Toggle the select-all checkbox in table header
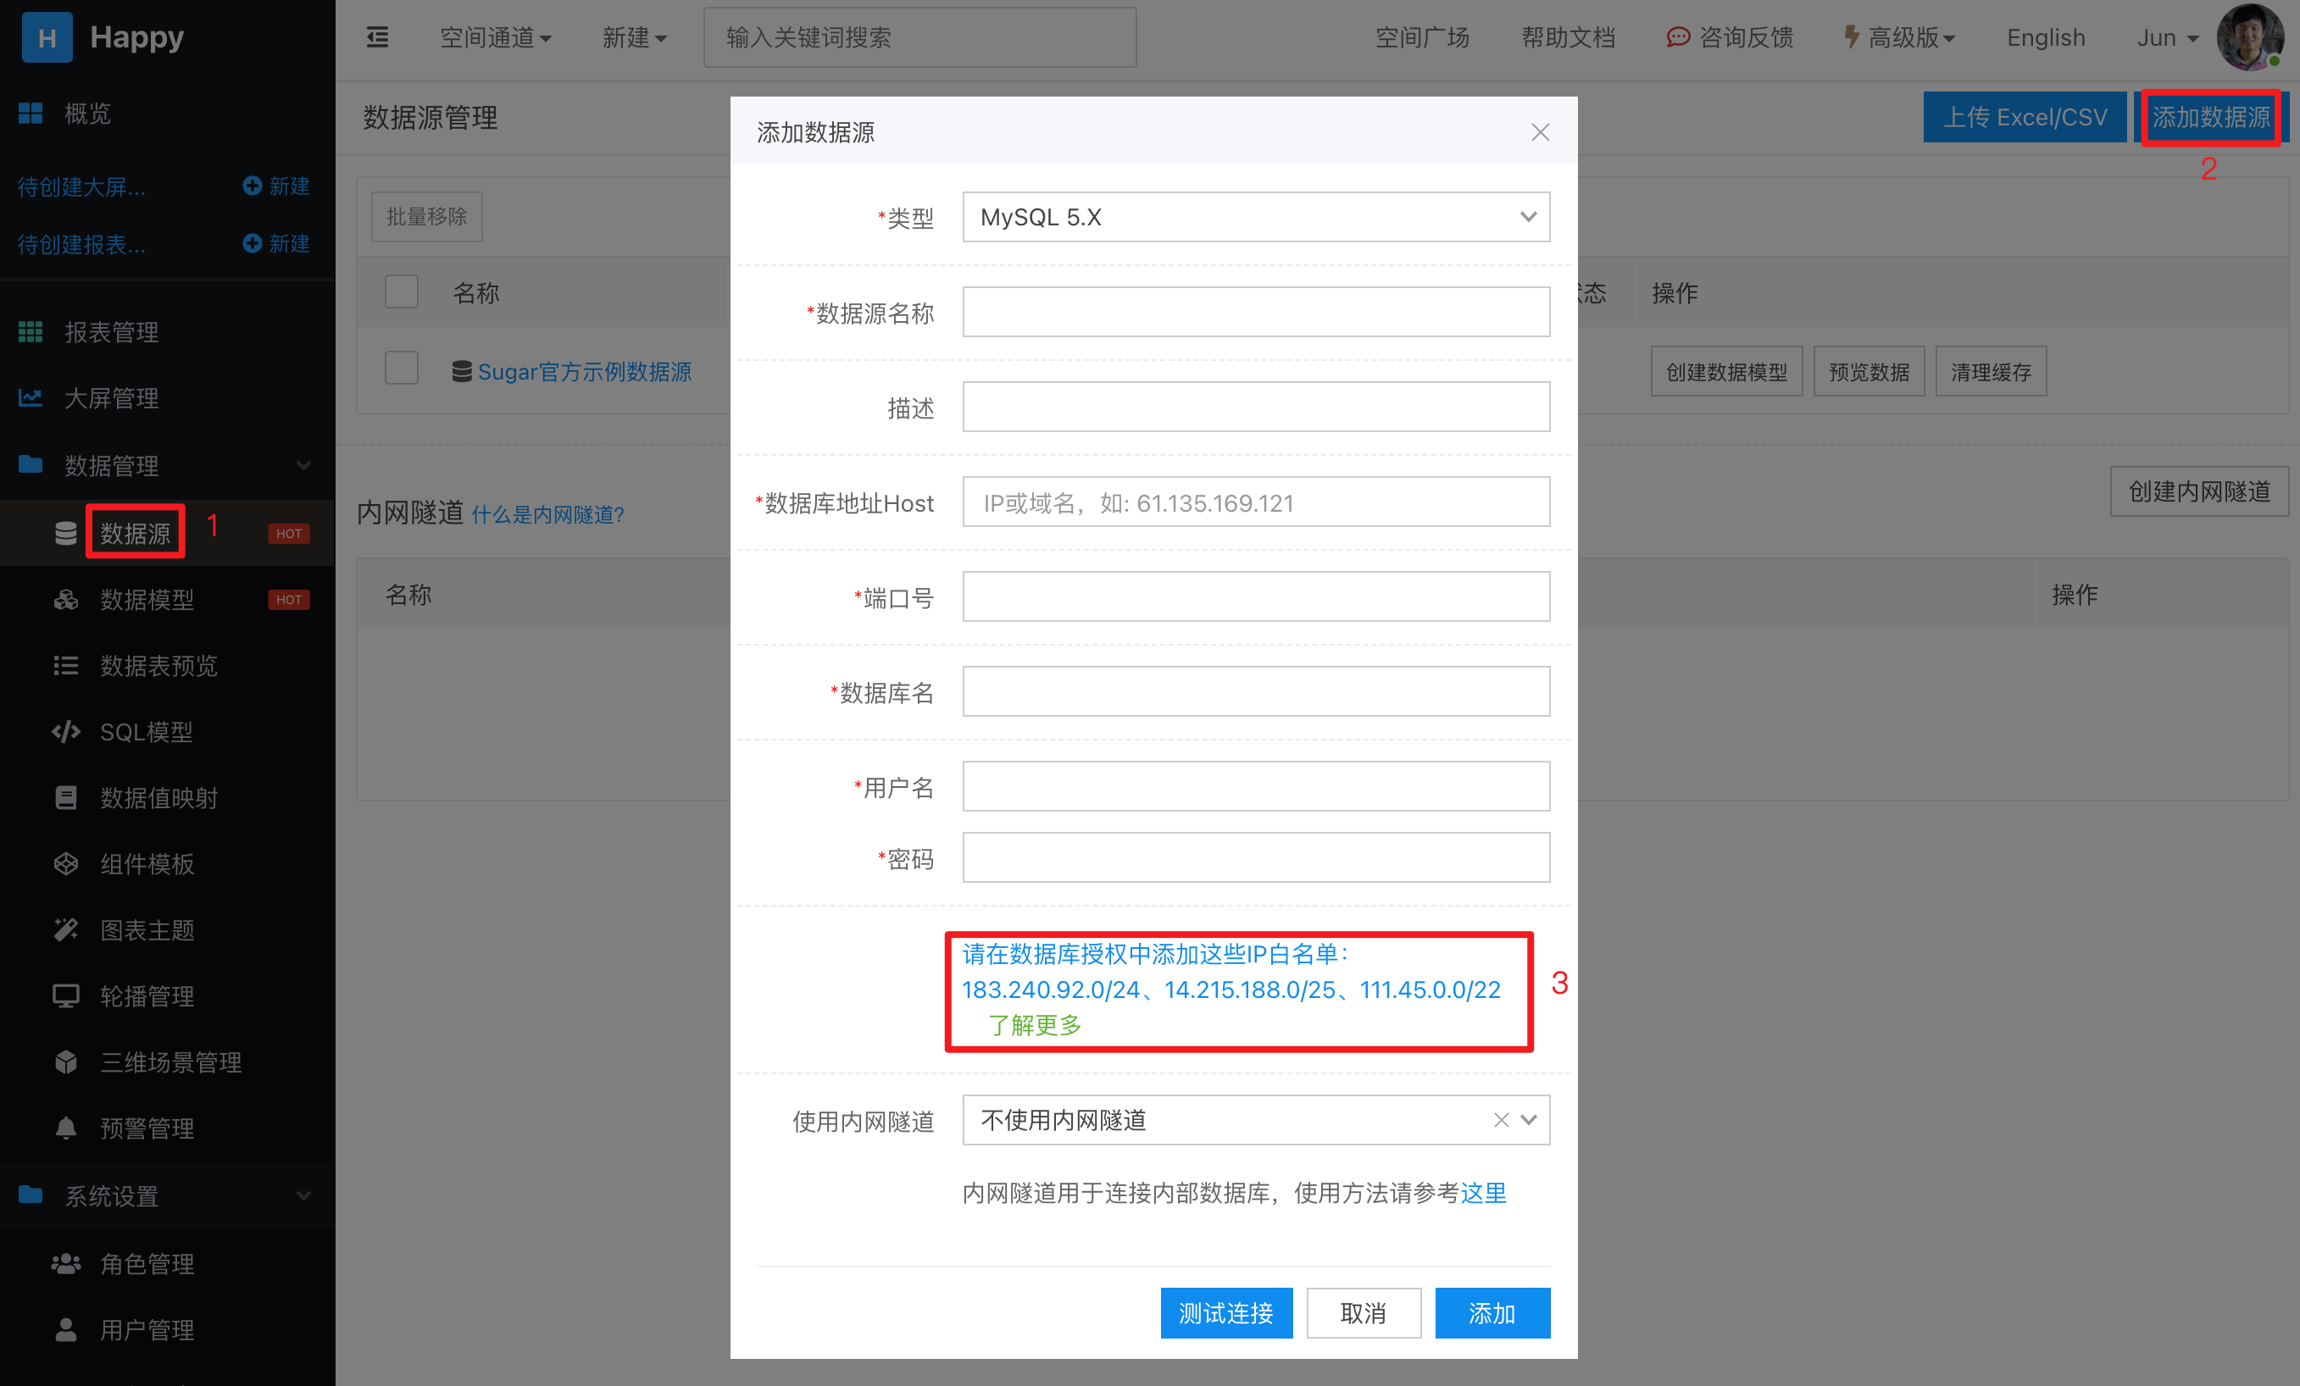2300x1386 pixels. coord(402,292)
